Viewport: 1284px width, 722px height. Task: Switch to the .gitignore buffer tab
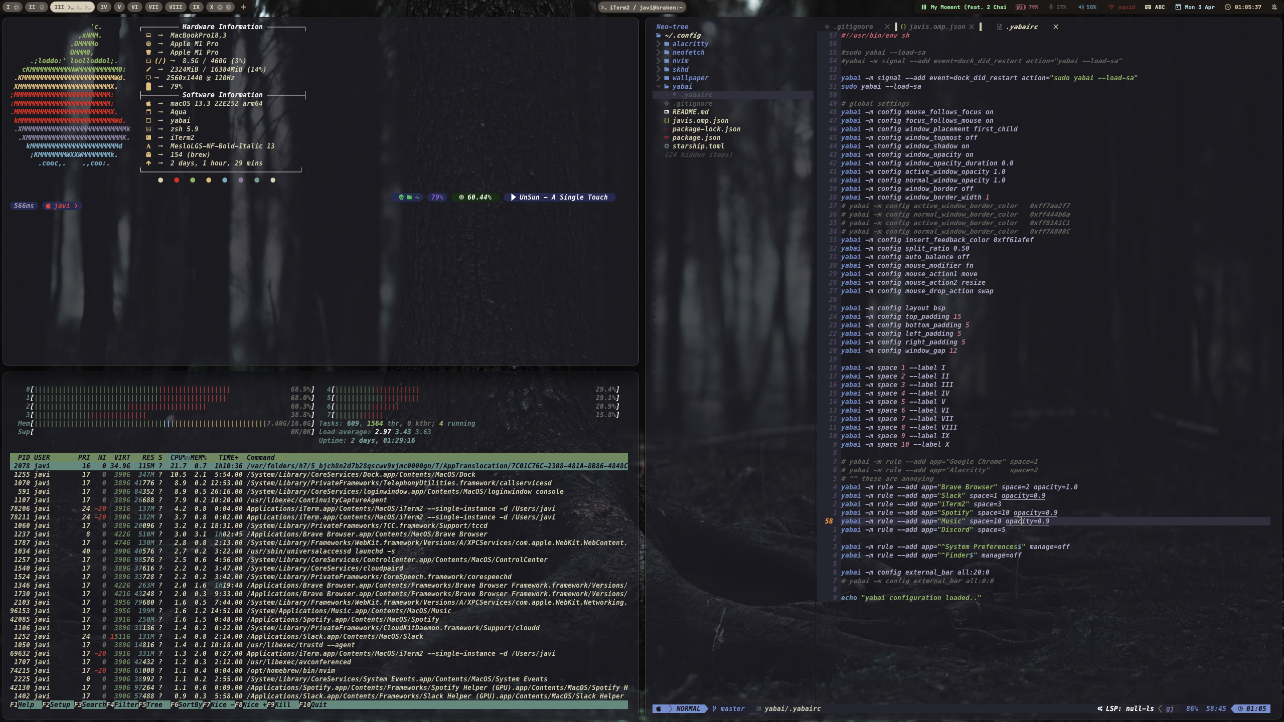point(853,27)
